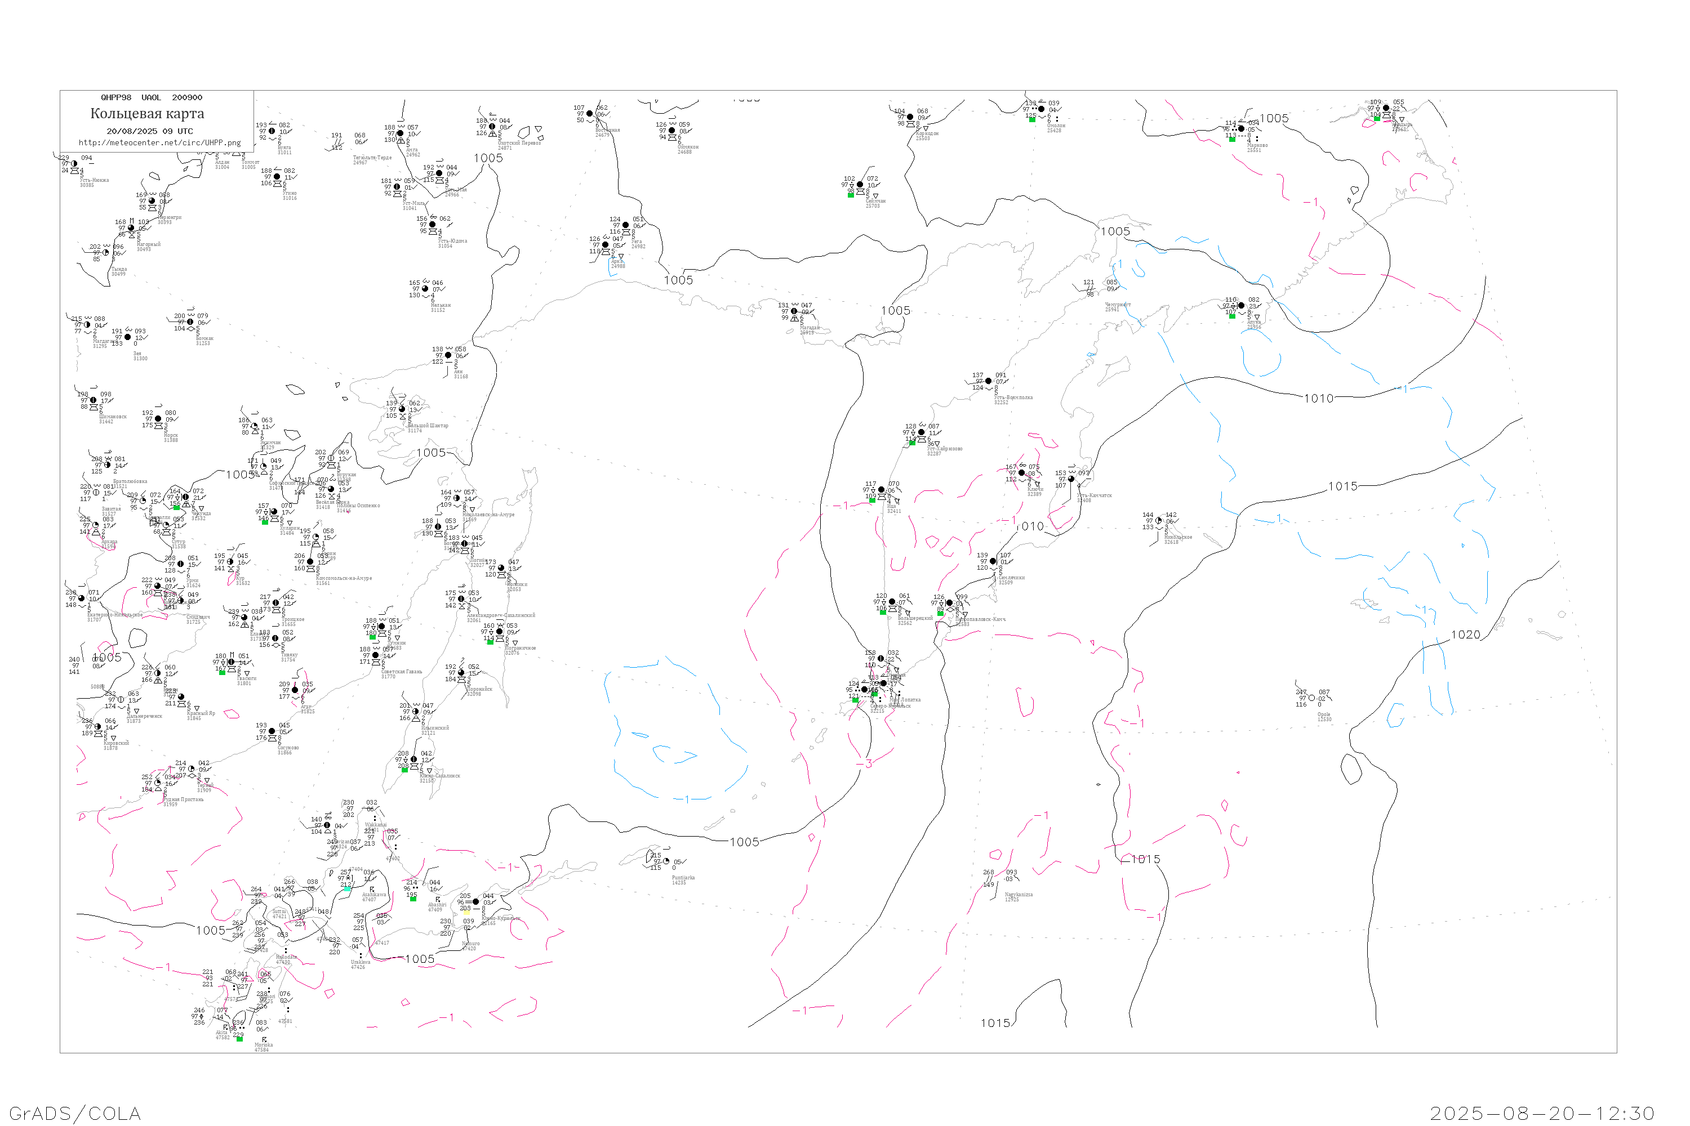Image resolution: width=1690 pixels, height=1126 pixels.
Task: Click the 1020 isobar label in the east
Action: point(1465,635)
